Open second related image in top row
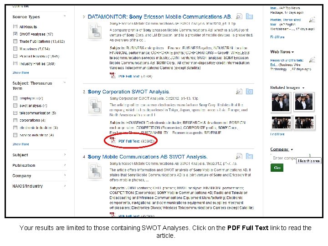 tap(304, 102)
